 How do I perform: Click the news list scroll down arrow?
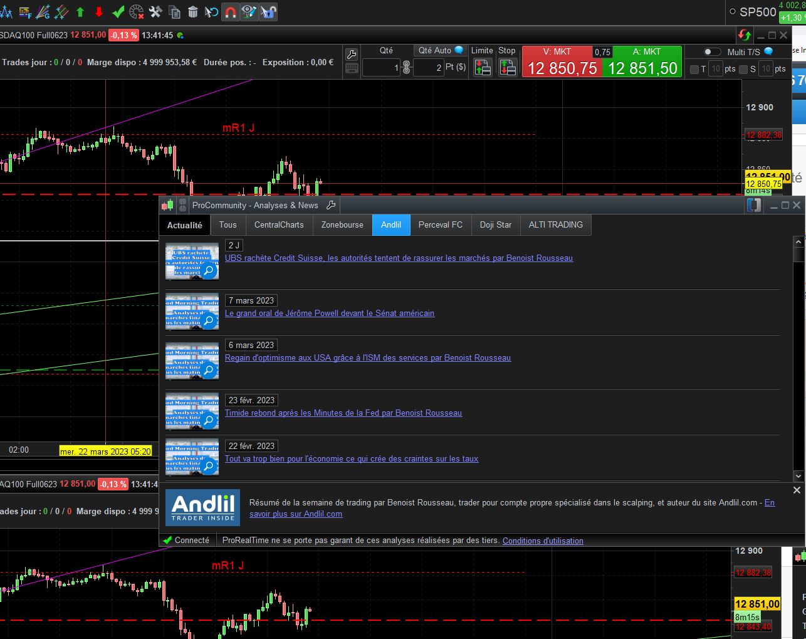[798, 476]
